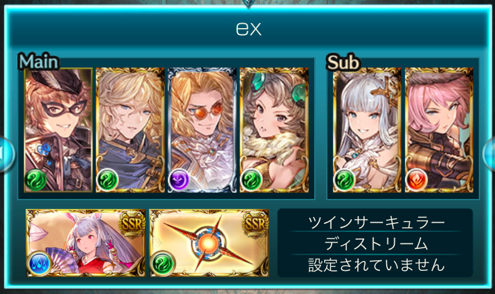
Task: Open the empty 設定されていません skill slot
Action: click(x=375, y=265)
